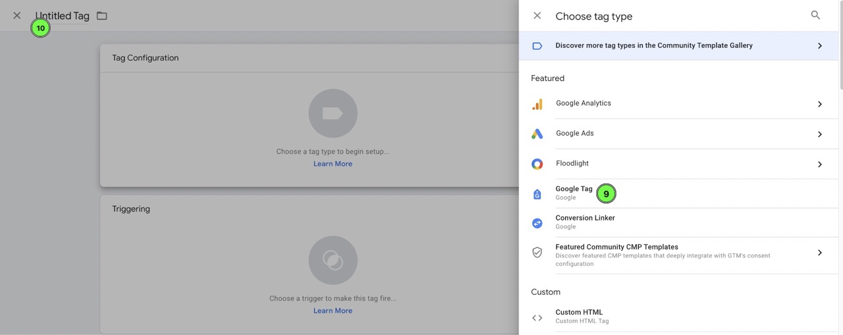The width and height of the screenshot is (843, 335).
Task: Click the CMP Templates shield icon
Action: pos(537,252)
